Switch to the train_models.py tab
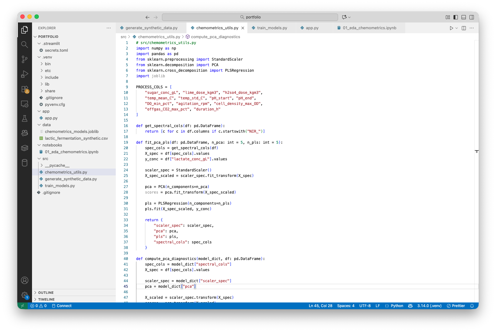The width and height of the screenshot is (496, 332). [272, 28]
